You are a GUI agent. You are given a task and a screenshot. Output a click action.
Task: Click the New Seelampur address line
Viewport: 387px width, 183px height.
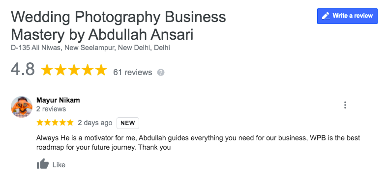90,48
